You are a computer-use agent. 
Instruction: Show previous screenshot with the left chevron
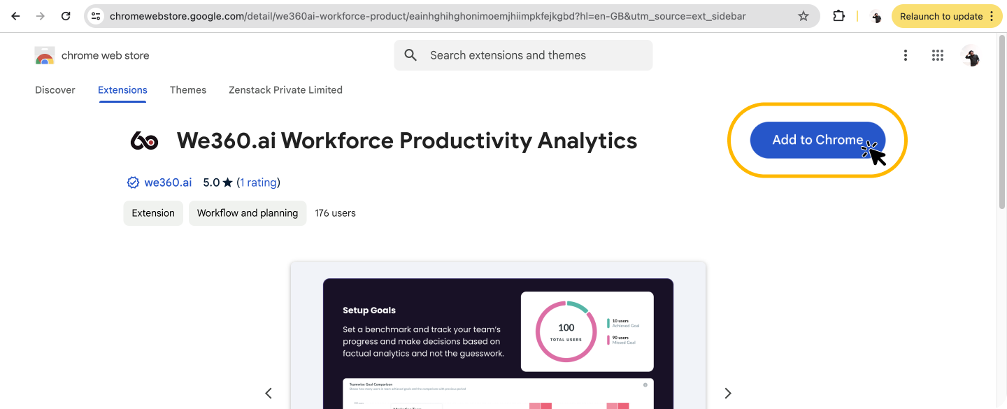269,394
